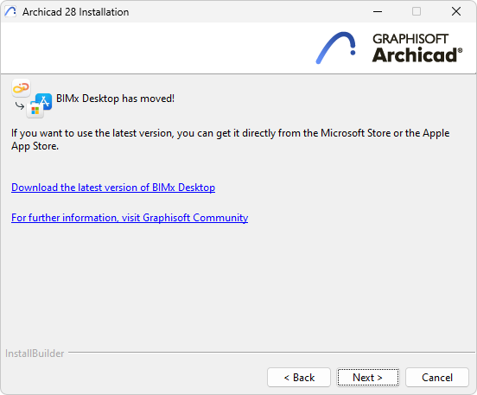Screen dimensions: 477x395
Task: Click the blue Apple App Store icon
Action: pyautogui.click(x=44, y=101)
